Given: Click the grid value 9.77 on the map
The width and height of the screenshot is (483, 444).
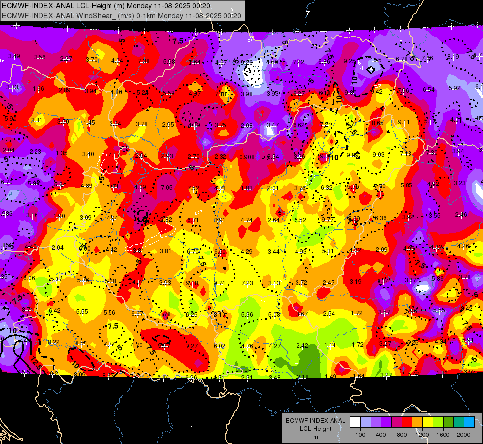Looking at the screenshot, I should pos(328,220).
